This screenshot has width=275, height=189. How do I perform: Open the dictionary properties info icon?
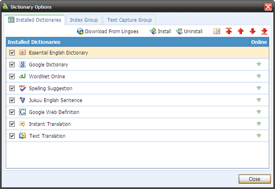click(217, 31)
